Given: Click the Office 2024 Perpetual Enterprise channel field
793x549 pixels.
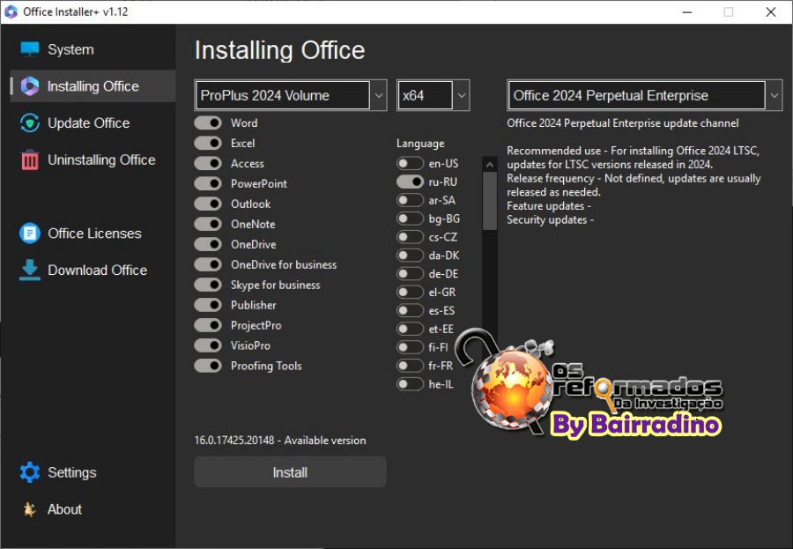Looking at the screenshot, I should click(x=636, y=95).
